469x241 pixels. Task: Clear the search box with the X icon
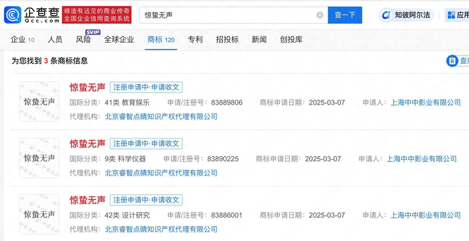[320, 15]
